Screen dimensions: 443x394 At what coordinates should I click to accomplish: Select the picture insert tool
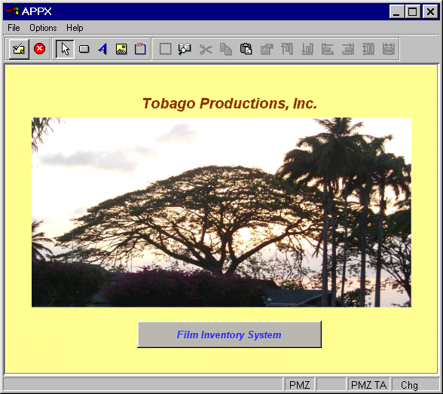point(121,49)
